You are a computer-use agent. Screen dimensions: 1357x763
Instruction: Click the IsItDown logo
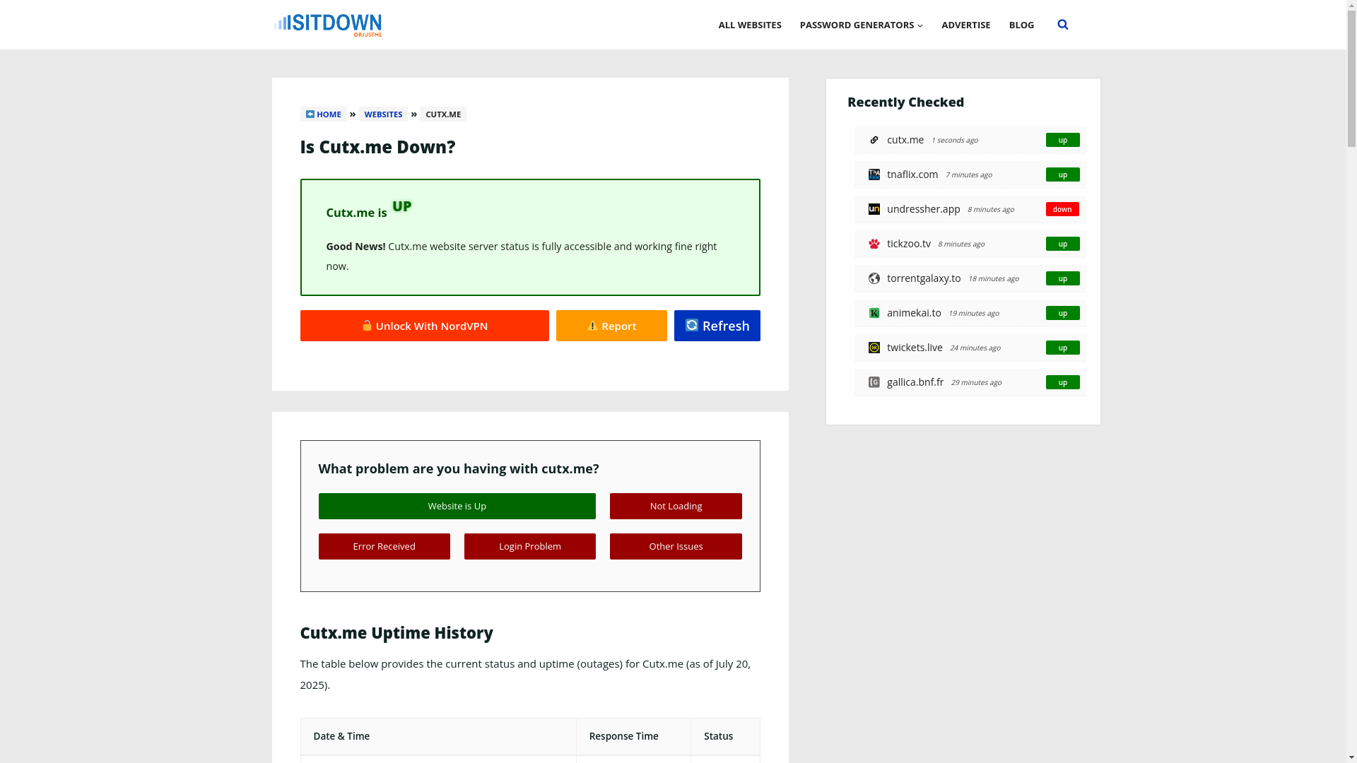[328, 25]
